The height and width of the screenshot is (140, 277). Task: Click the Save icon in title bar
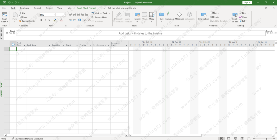tap(4, 3)
